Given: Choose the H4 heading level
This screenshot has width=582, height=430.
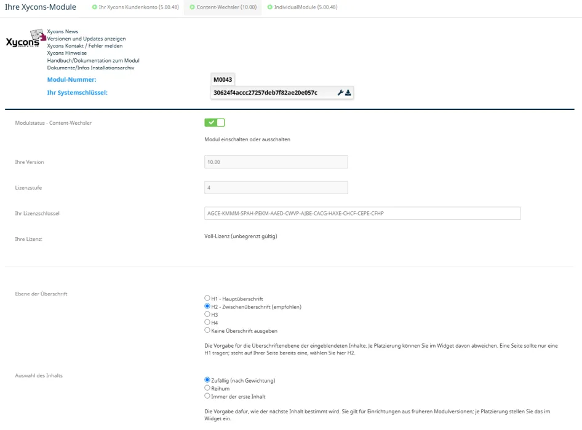Looking at the screenshot, I should pos(207,322).
